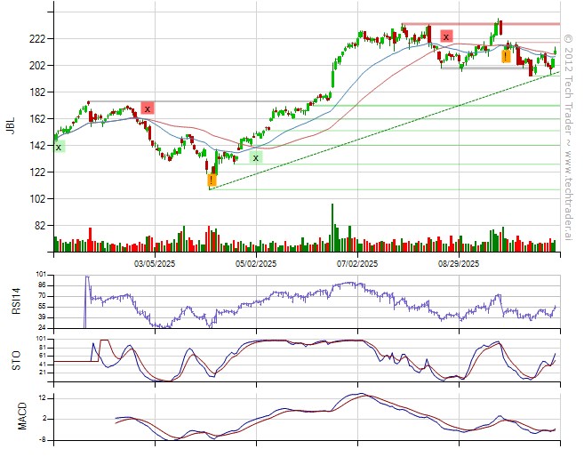The image size is (584, 457).
Task: Click the 222 price axis label
Action: click(36, 39)
